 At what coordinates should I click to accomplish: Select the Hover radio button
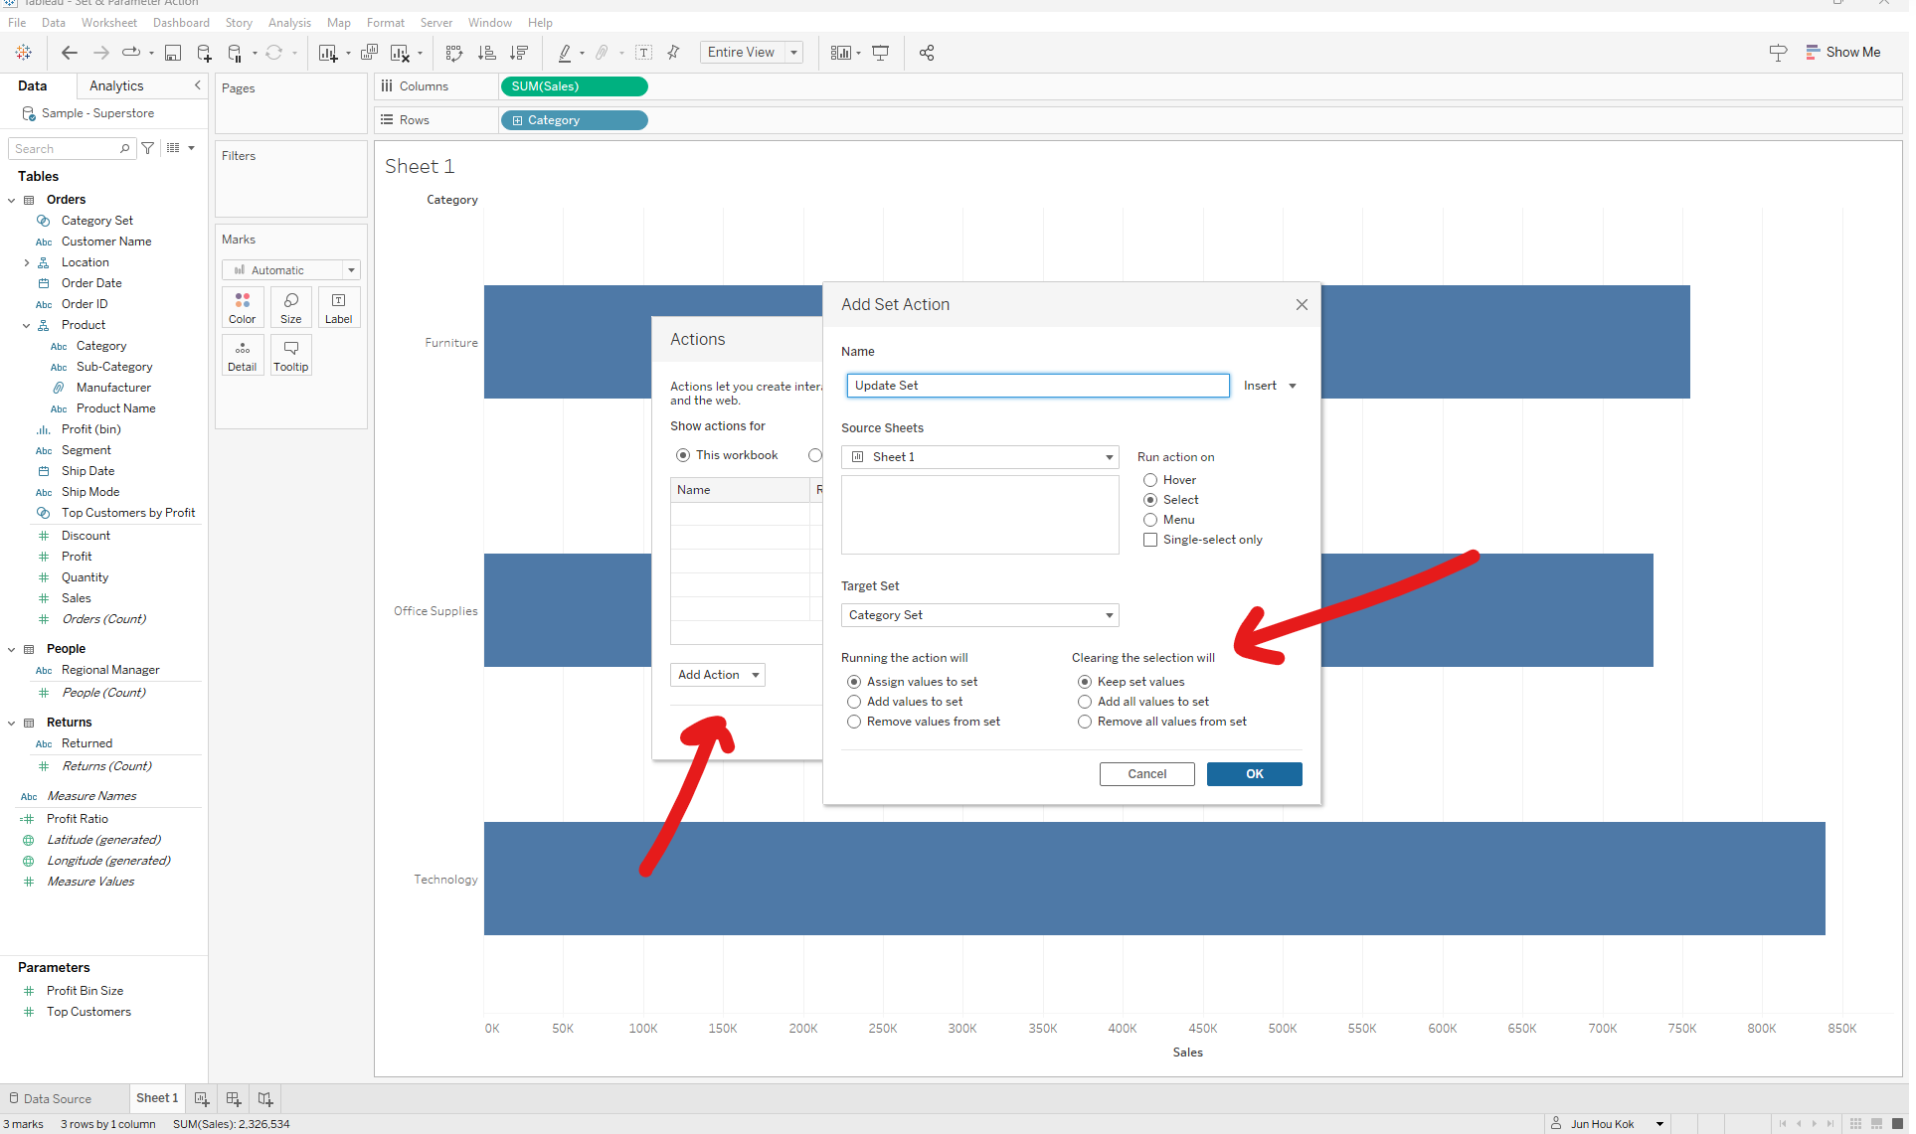(x=1150, y=480)
